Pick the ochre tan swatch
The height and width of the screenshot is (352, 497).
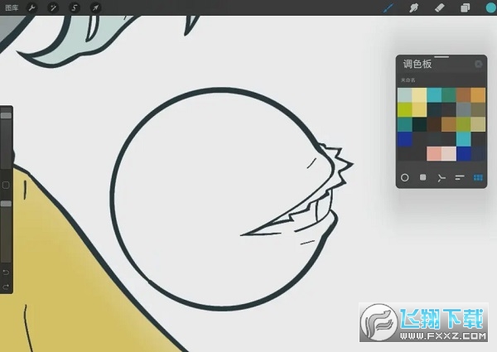449,124
